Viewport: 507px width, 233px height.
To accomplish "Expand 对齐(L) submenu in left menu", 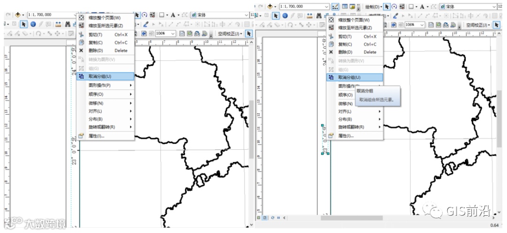I will pos(105,111).
